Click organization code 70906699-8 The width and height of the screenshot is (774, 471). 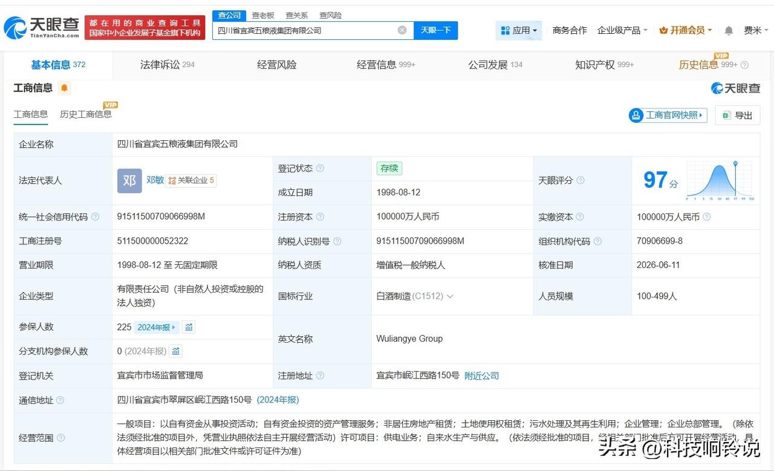click(x=660, y=241)
